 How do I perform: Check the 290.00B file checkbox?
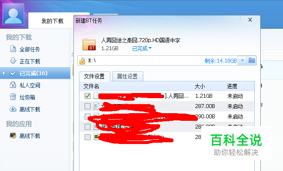88,117
